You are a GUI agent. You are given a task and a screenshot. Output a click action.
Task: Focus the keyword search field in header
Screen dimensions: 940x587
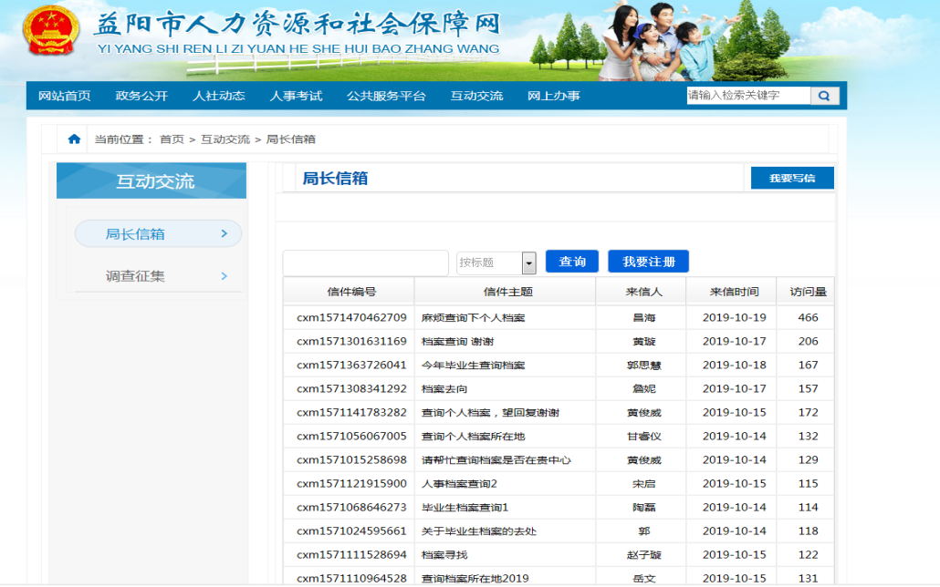(x=747, y=96)
